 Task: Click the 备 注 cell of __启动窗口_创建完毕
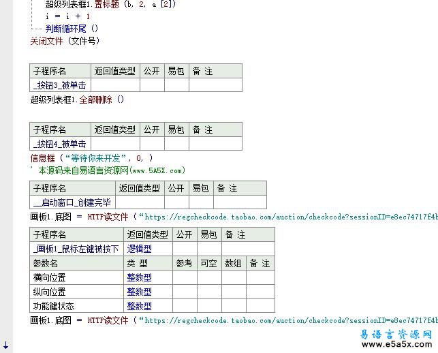click(x=240, y=202)
